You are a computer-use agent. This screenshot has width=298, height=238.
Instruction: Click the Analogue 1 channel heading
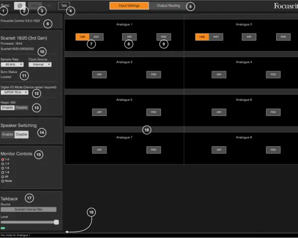[124, 24]
